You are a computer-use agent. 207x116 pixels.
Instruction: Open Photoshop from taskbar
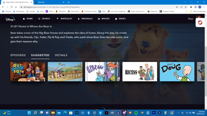(77, 113)
